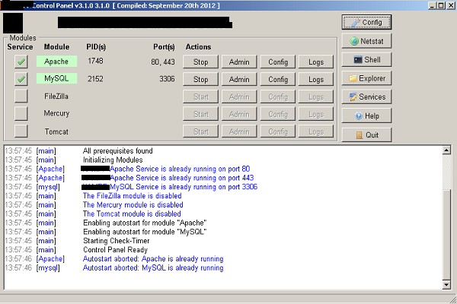Screen dimensions: 457x304
Task: Click "Control Panel Ready" log line
Action: [116, 250]
